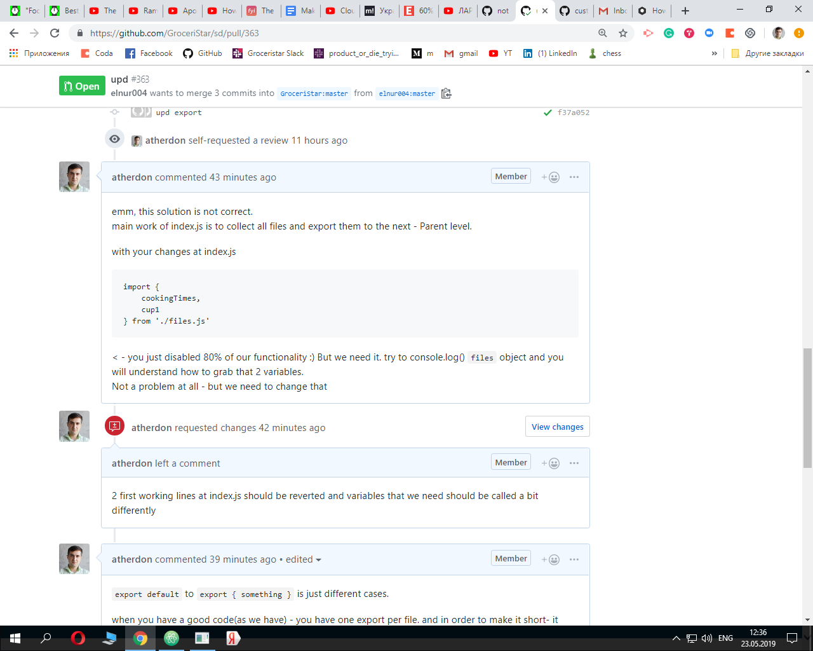Switch to the 'Mak' Google Docs tab

click(300, 11)
